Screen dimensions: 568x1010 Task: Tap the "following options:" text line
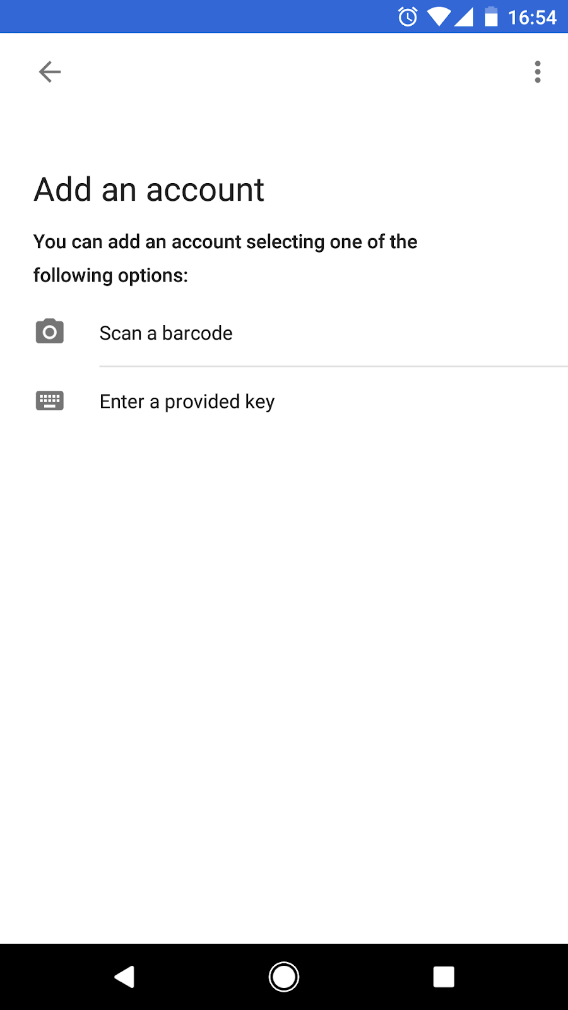coord(110,275)
